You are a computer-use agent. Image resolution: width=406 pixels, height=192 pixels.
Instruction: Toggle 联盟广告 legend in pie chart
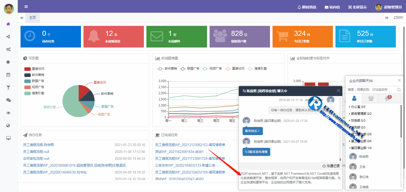pyautogui.click(x=34, y=81)
